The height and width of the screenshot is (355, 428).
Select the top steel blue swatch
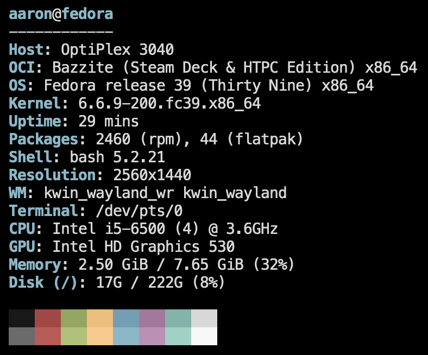[126, 318]
